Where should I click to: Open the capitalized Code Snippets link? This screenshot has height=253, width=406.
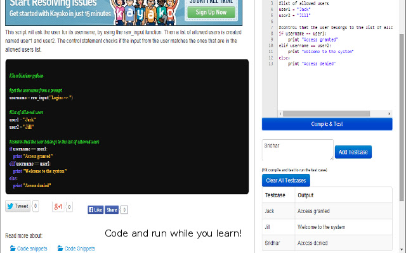(x=80, y=249)
